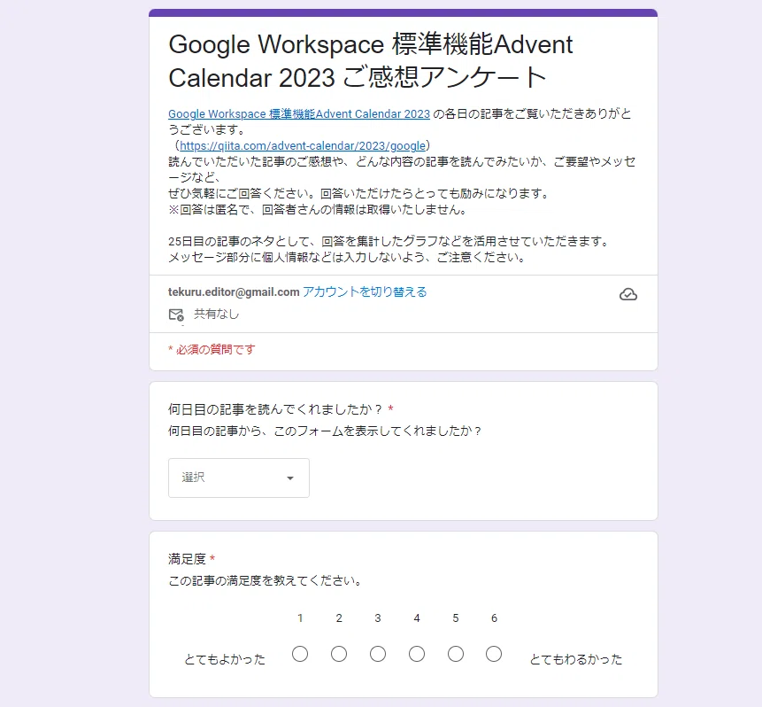Select satisfaction rating 4
The image size is (762, 707).
[417, 654]
